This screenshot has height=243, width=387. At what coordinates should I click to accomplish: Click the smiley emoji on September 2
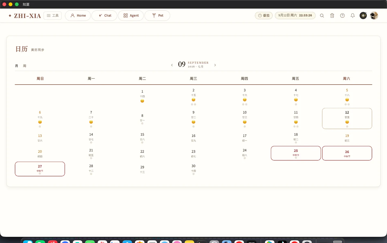coord(193,100)
